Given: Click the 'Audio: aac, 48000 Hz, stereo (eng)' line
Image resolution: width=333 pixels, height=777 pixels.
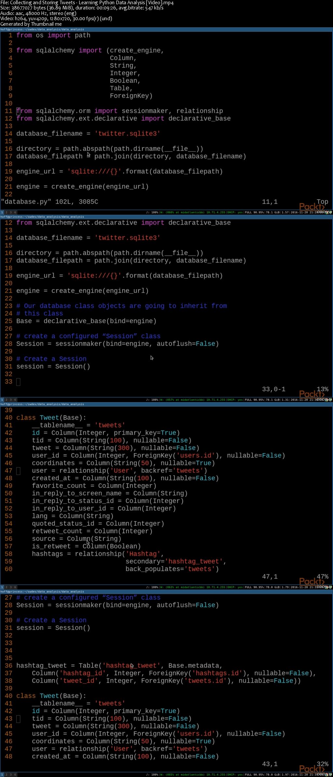Looking at the screenshot, I should tap(38, 13).
